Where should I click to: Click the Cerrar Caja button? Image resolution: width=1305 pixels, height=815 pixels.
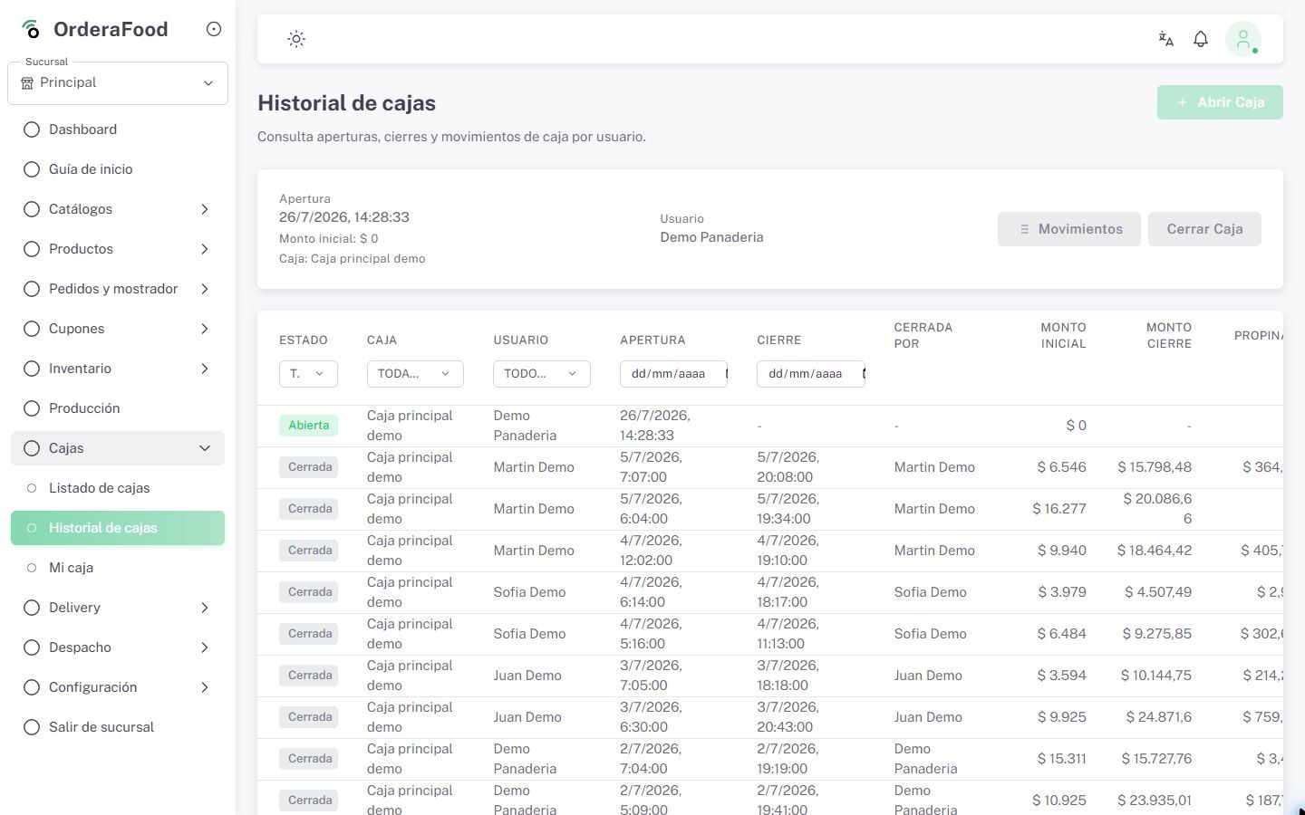(1204, 229)
